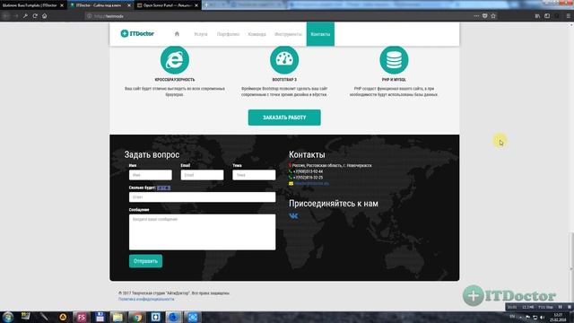Focus the Email input field
The image size is (574, 323).
tap(202, 175)
